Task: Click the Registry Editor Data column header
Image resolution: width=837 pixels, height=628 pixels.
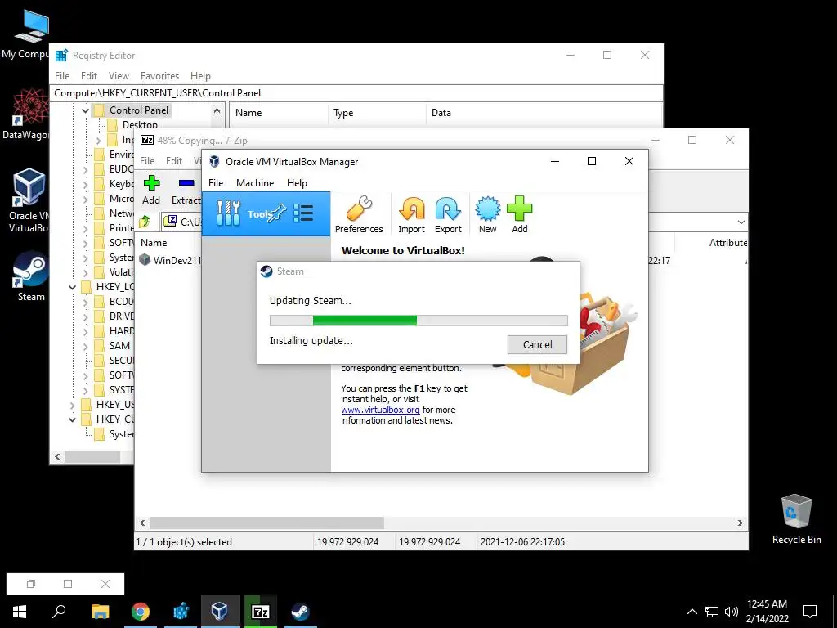Action: pyautogui.click(x=544, y=113)
